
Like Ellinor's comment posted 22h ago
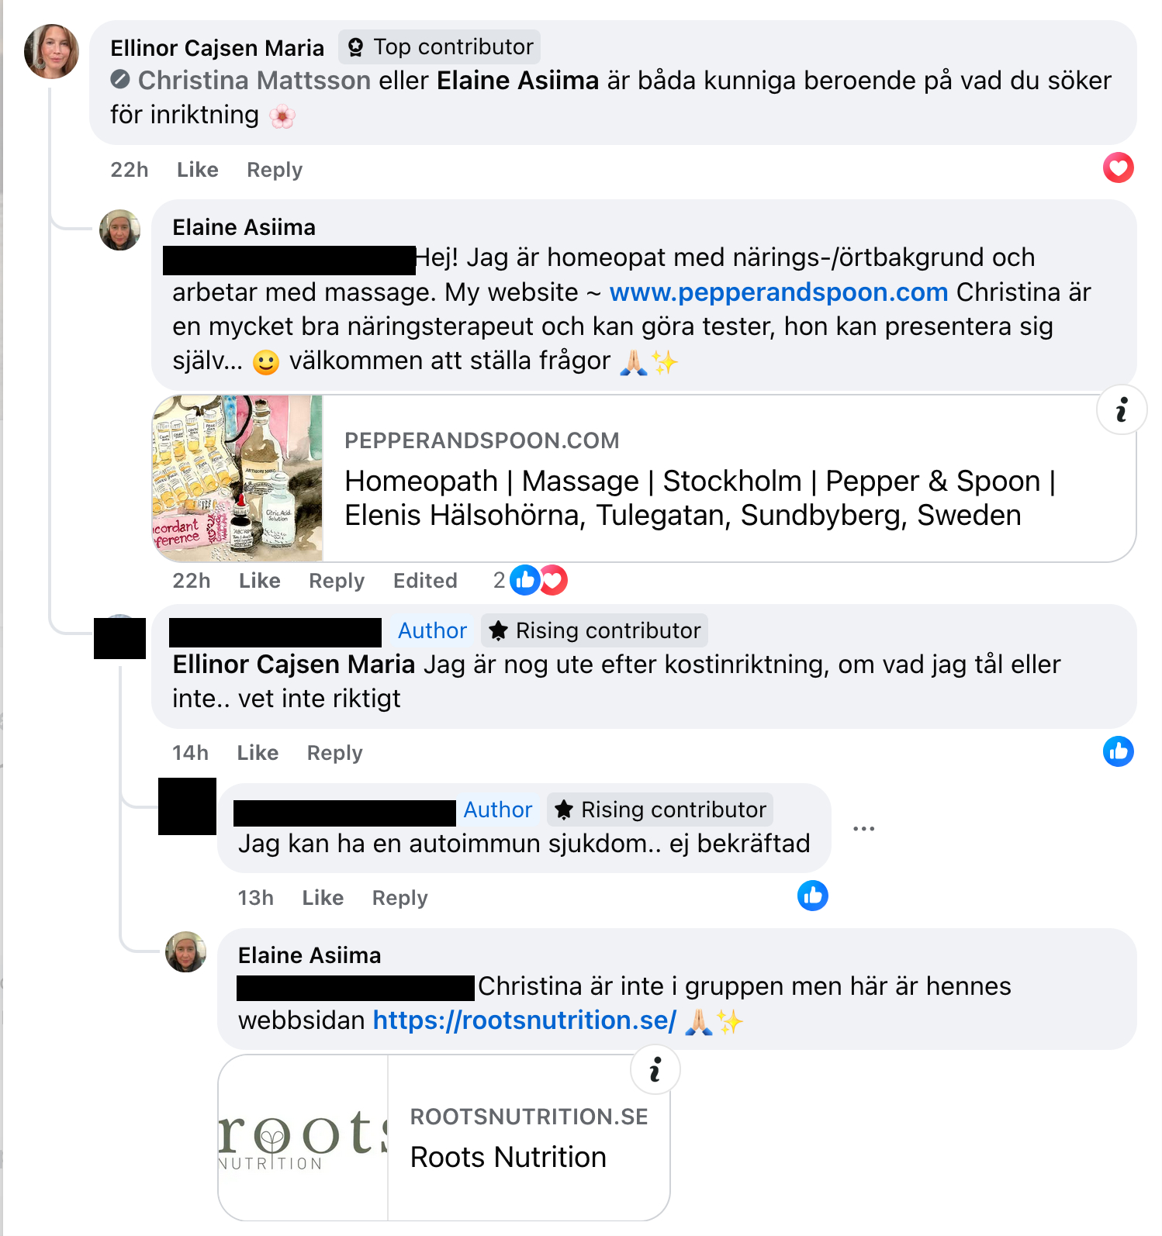tap(197, 170)
